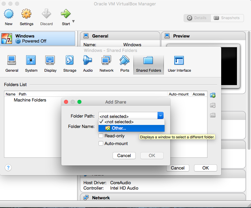Switch to the Snapshots view
Image resolution: width=251 pixels, height=208 pixels.
coord(227,18)
